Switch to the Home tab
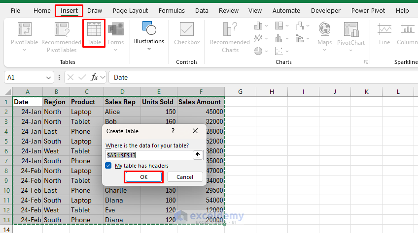The width and height of the screenshot is (418, 233). pos(42,11)
